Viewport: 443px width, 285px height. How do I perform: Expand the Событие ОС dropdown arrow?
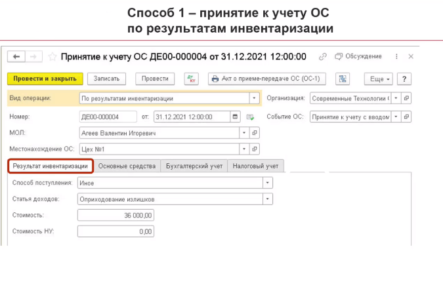[x=396, y=117]
